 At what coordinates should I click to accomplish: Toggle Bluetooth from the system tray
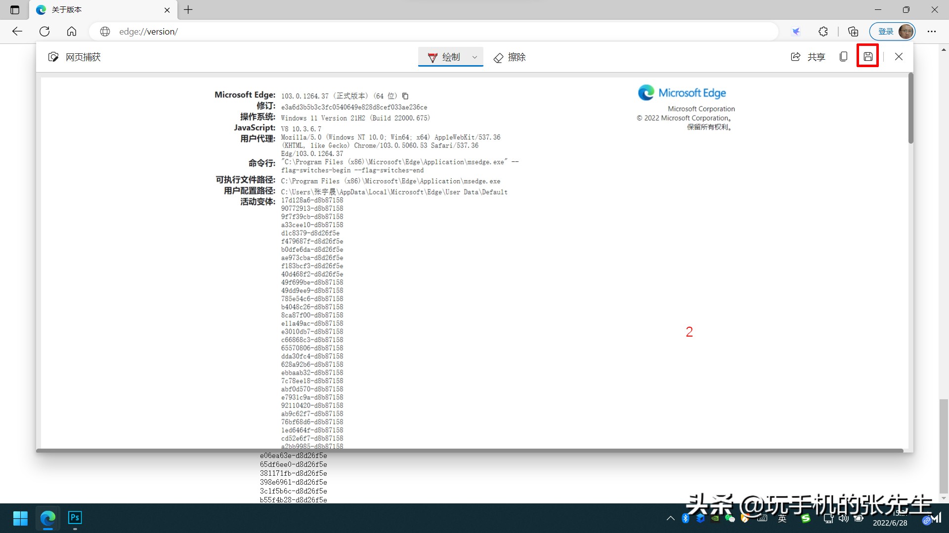[685, 518]
